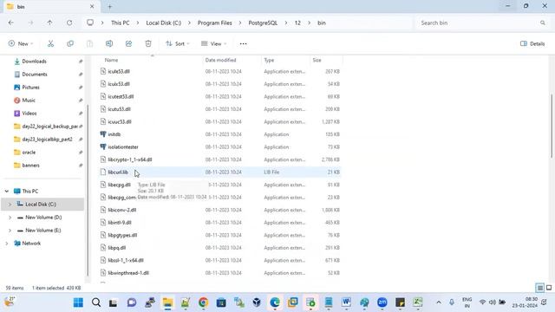555x312 pixels.
Task: Open the New item dropdown
Action: [21, 43]
